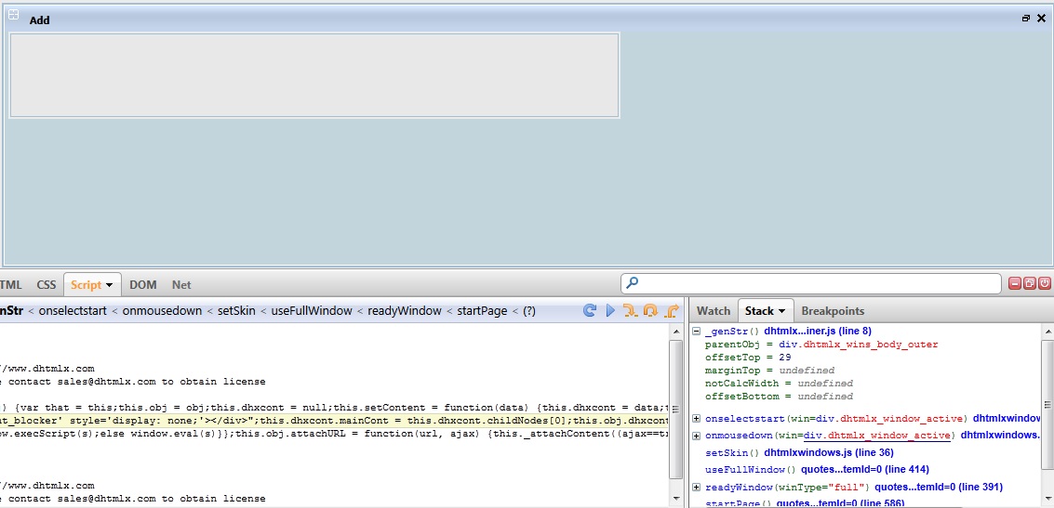Click the script pane scroll-down arrow

(676, 498)
